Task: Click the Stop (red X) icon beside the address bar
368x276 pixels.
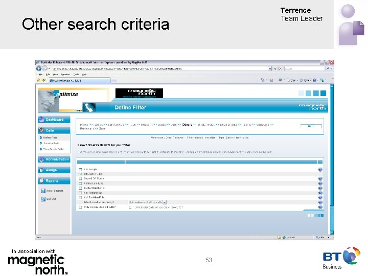Action: 280,69
